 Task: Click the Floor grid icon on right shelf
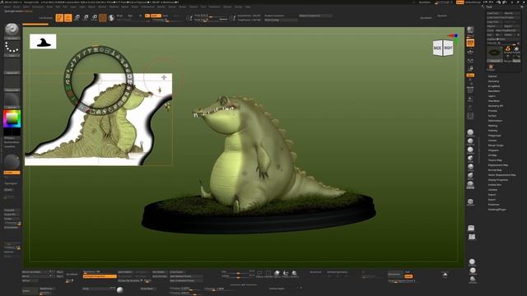click(470, 51)
